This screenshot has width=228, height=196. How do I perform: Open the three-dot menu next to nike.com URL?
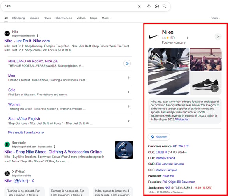[37, 35]
